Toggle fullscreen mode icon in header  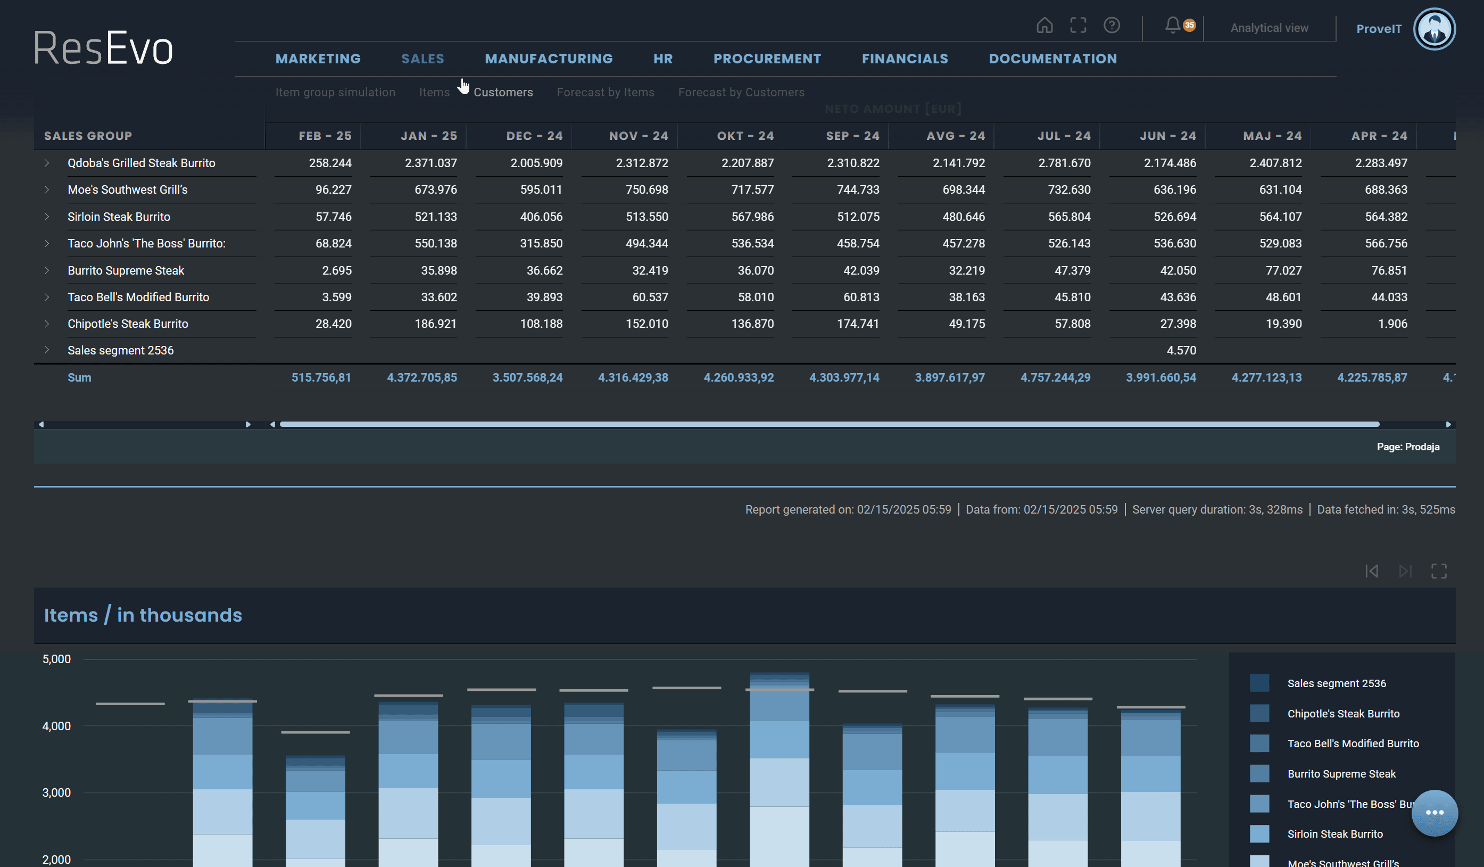coord(1077,26)
